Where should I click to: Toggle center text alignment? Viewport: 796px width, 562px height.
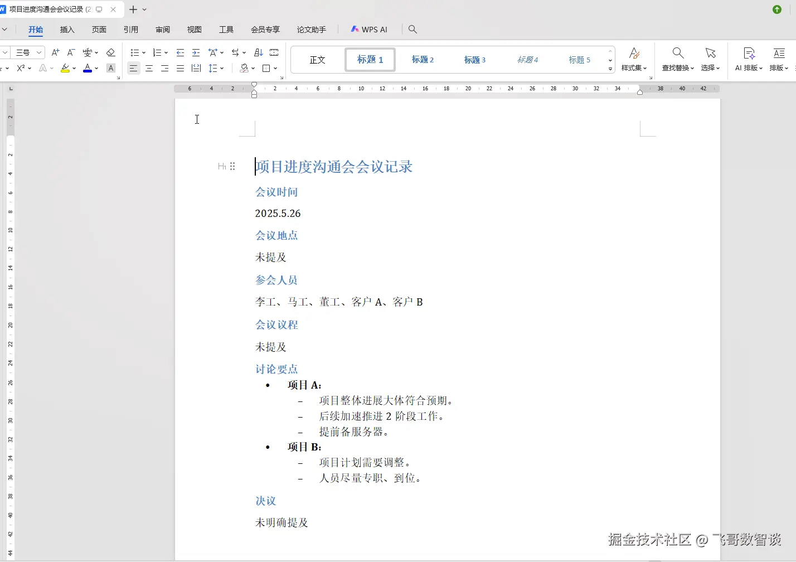(x=149, y=68)
